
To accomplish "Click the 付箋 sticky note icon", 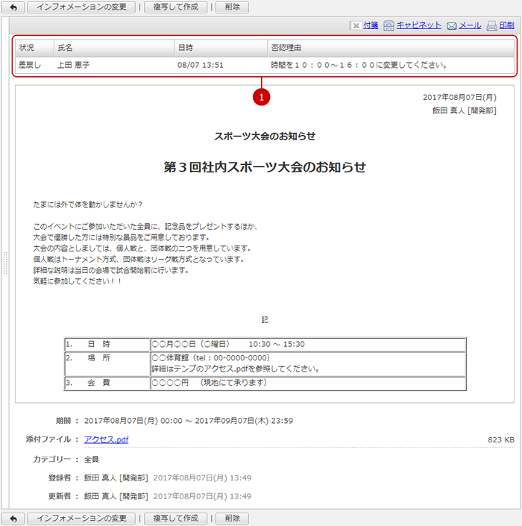I will (356, 26).
